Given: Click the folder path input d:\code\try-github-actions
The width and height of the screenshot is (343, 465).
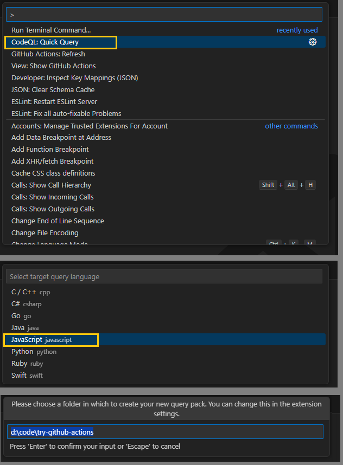Looking at the screenshot, I should click(165, 432).
